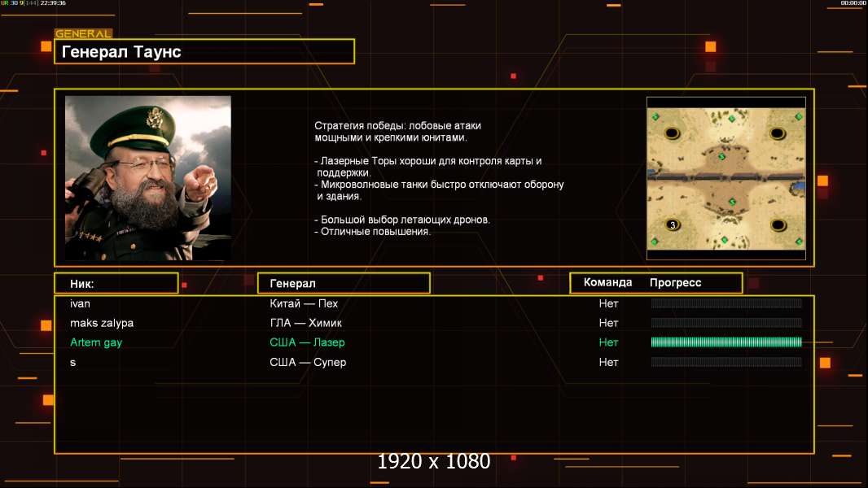Select the top-right start position circle on minimap
868x488 pixels.
[x=778, y=133]
